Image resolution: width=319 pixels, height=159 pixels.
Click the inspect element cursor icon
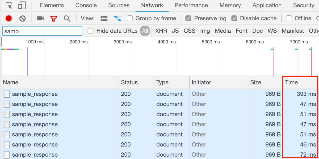pyautogui.click(x=9, y=6)
